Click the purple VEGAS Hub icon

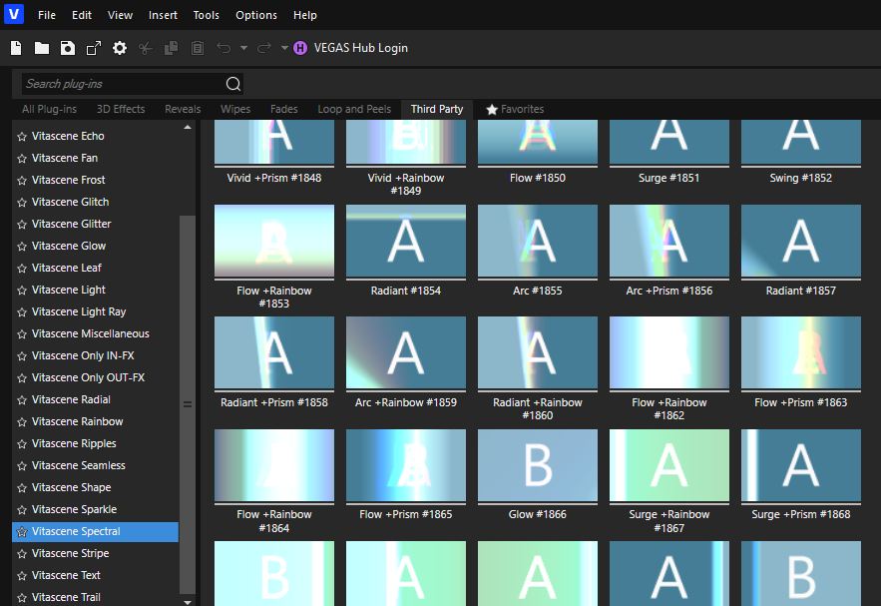click(x=300, y=48)
